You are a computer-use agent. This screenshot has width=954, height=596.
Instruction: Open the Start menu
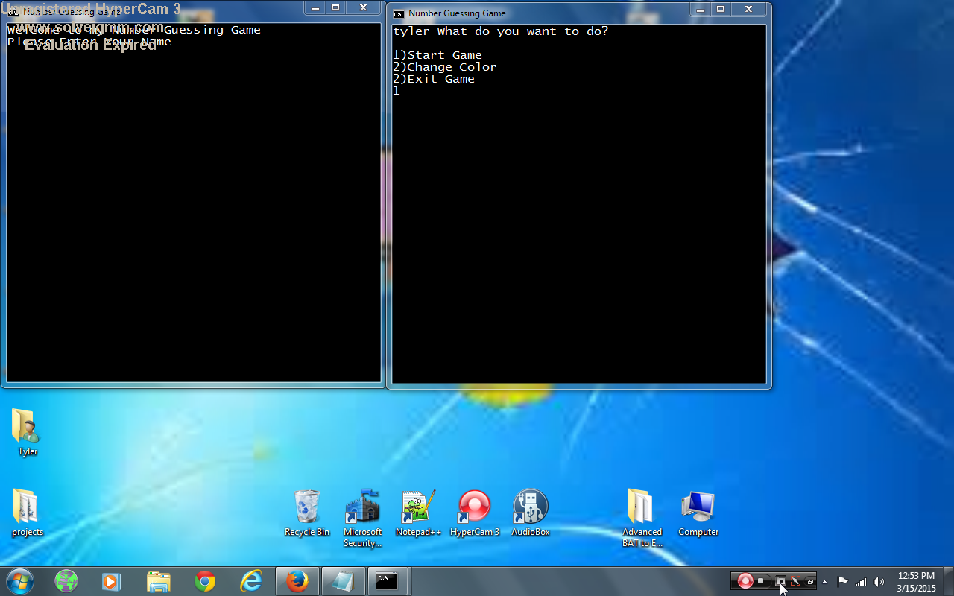pos(19,581)
